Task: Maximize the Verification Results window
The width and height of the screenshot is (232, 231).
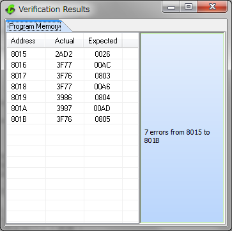Action: [189, 7]
